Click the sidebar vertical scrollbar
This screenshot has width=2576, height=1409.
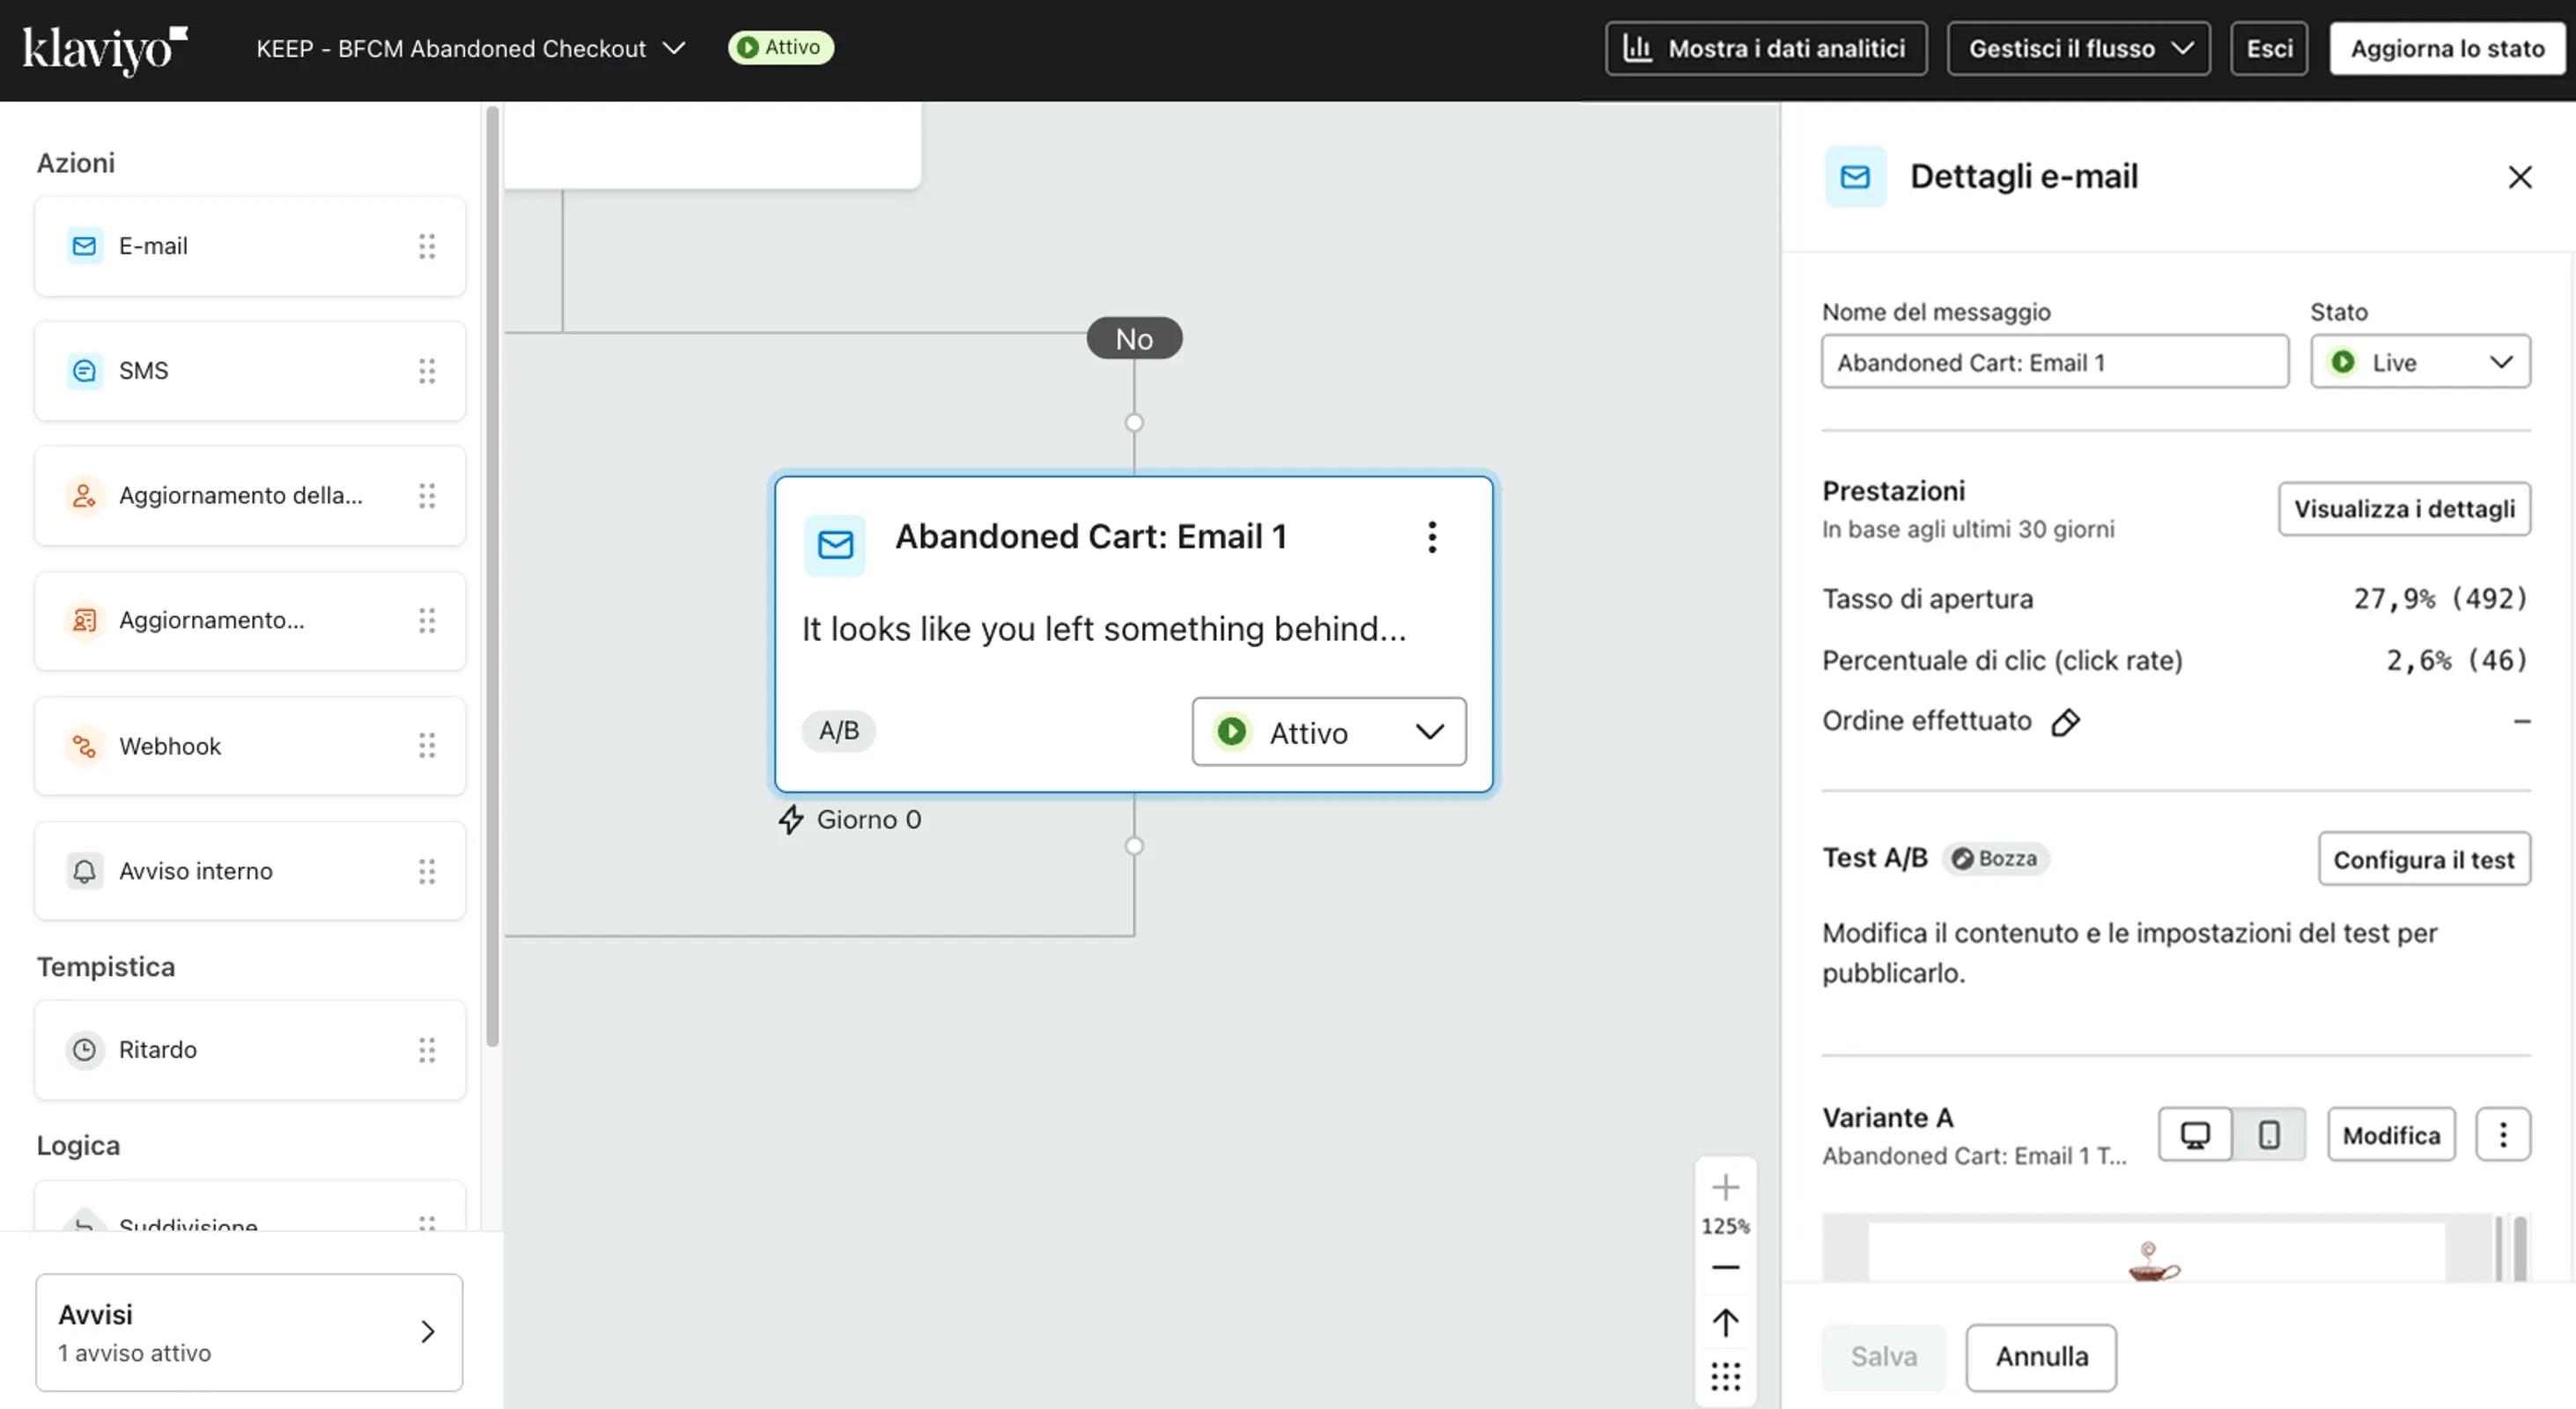(492, 575)
